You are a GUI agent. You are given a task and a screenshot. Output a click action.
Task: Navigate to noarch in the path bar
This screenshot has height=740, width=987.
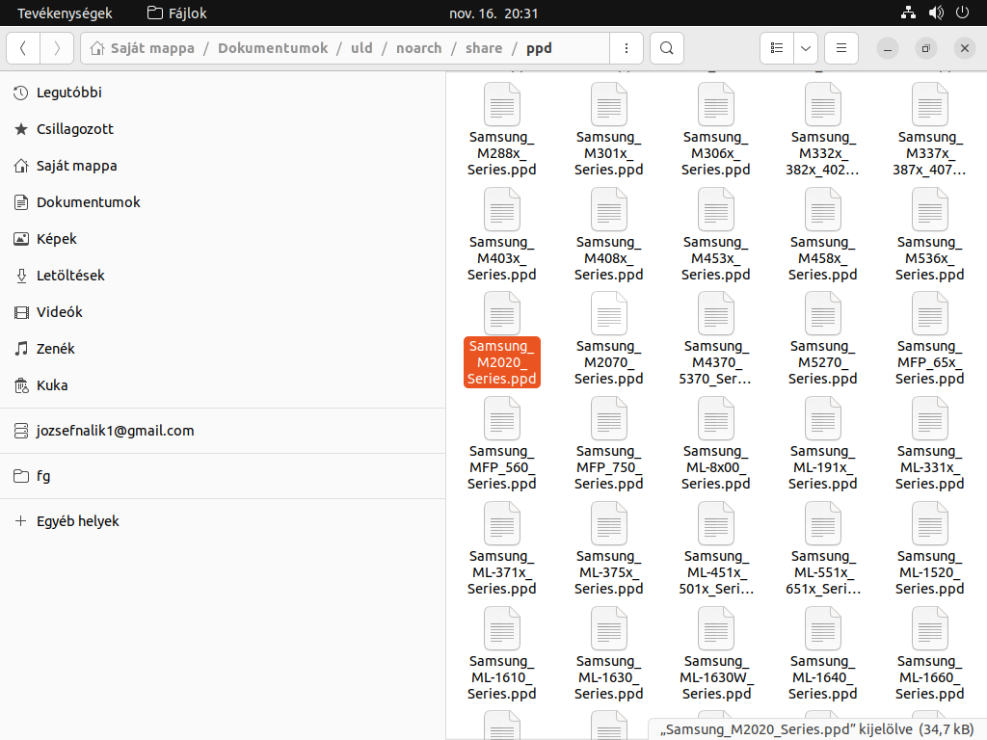click(419, 48)
